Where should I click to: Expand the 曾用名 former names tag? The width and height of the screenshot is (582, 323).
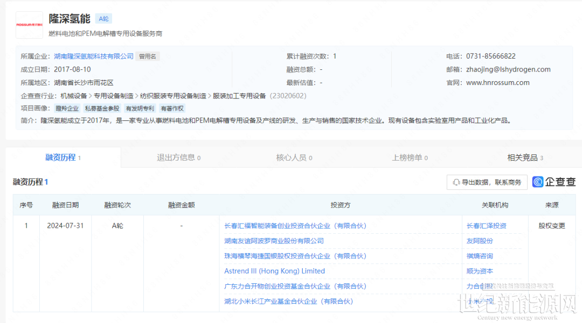tap(148, 56)
